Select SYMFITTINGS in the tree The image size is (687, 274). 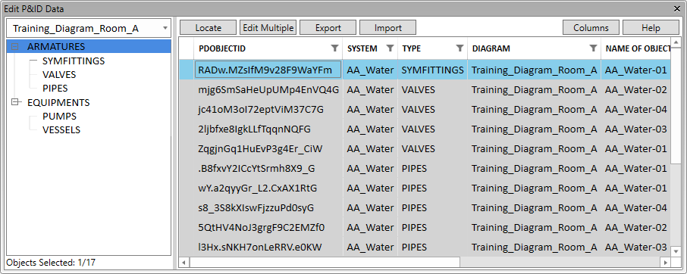[74, 61]
